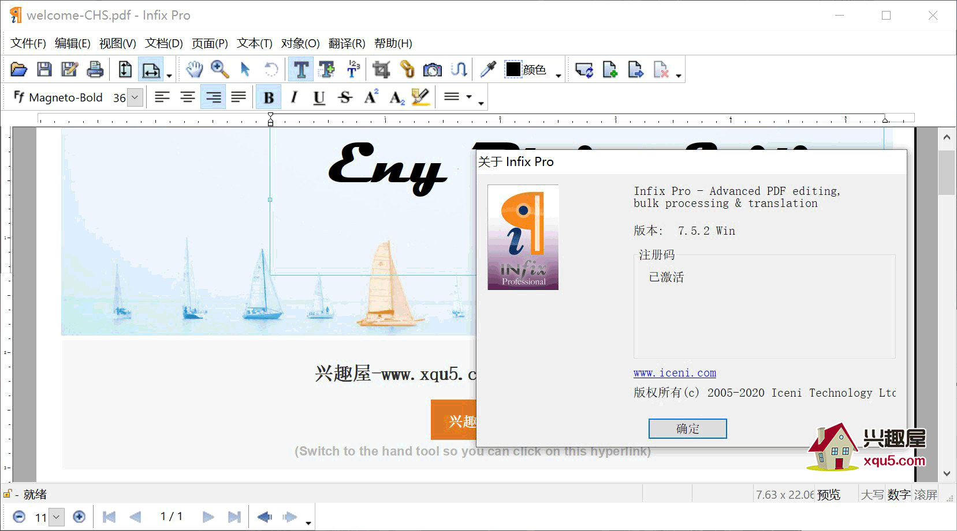The width and height of the screenshot is (957, 531).
Task: Open the 文件(F) menu
Action: [x=28, y=43]
